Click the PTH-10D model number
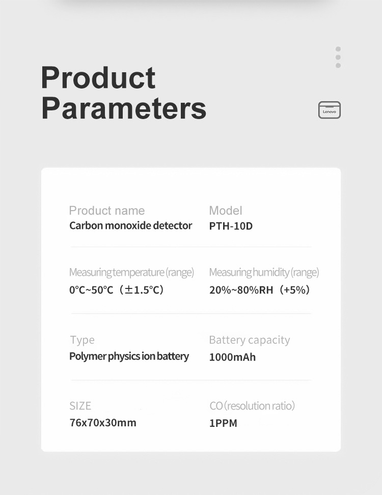Viewport: 382px width, 495px height. 231,226
